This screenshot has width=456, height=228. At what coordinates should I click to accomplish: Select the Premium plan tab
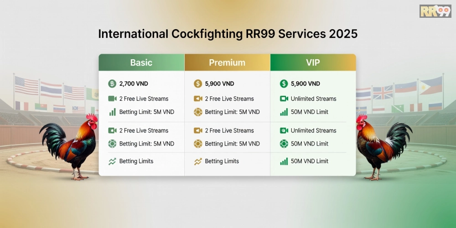(227, 62)
